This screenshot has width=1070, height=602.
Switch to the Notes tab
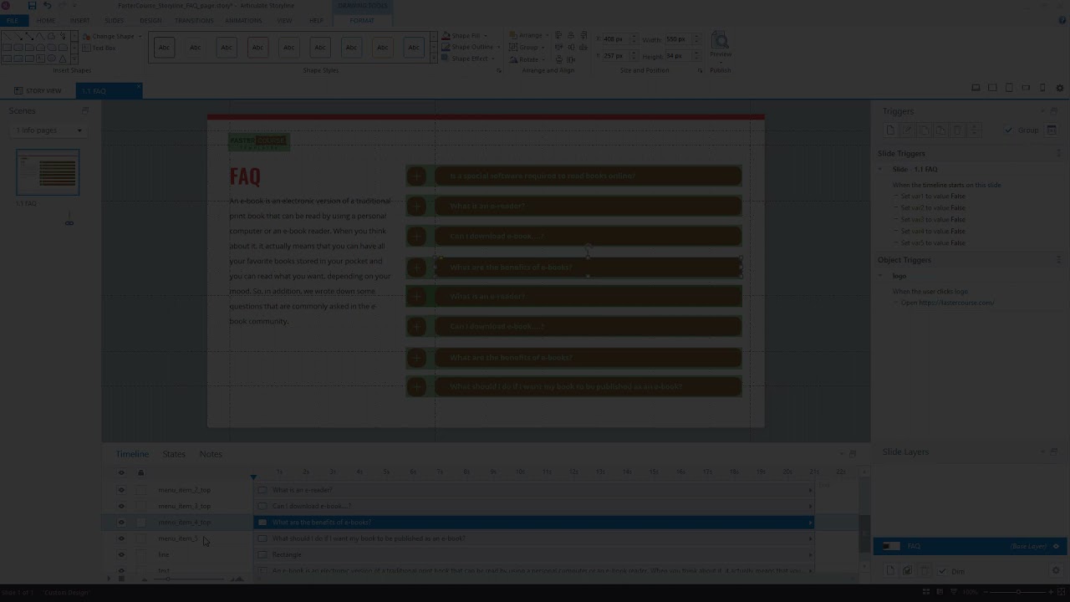click(x=211, y=454)
